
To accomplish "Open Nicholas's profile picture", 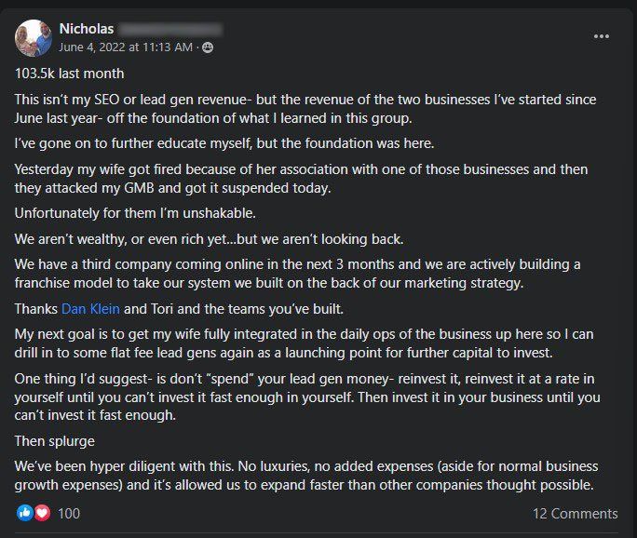I will point(34,38).
